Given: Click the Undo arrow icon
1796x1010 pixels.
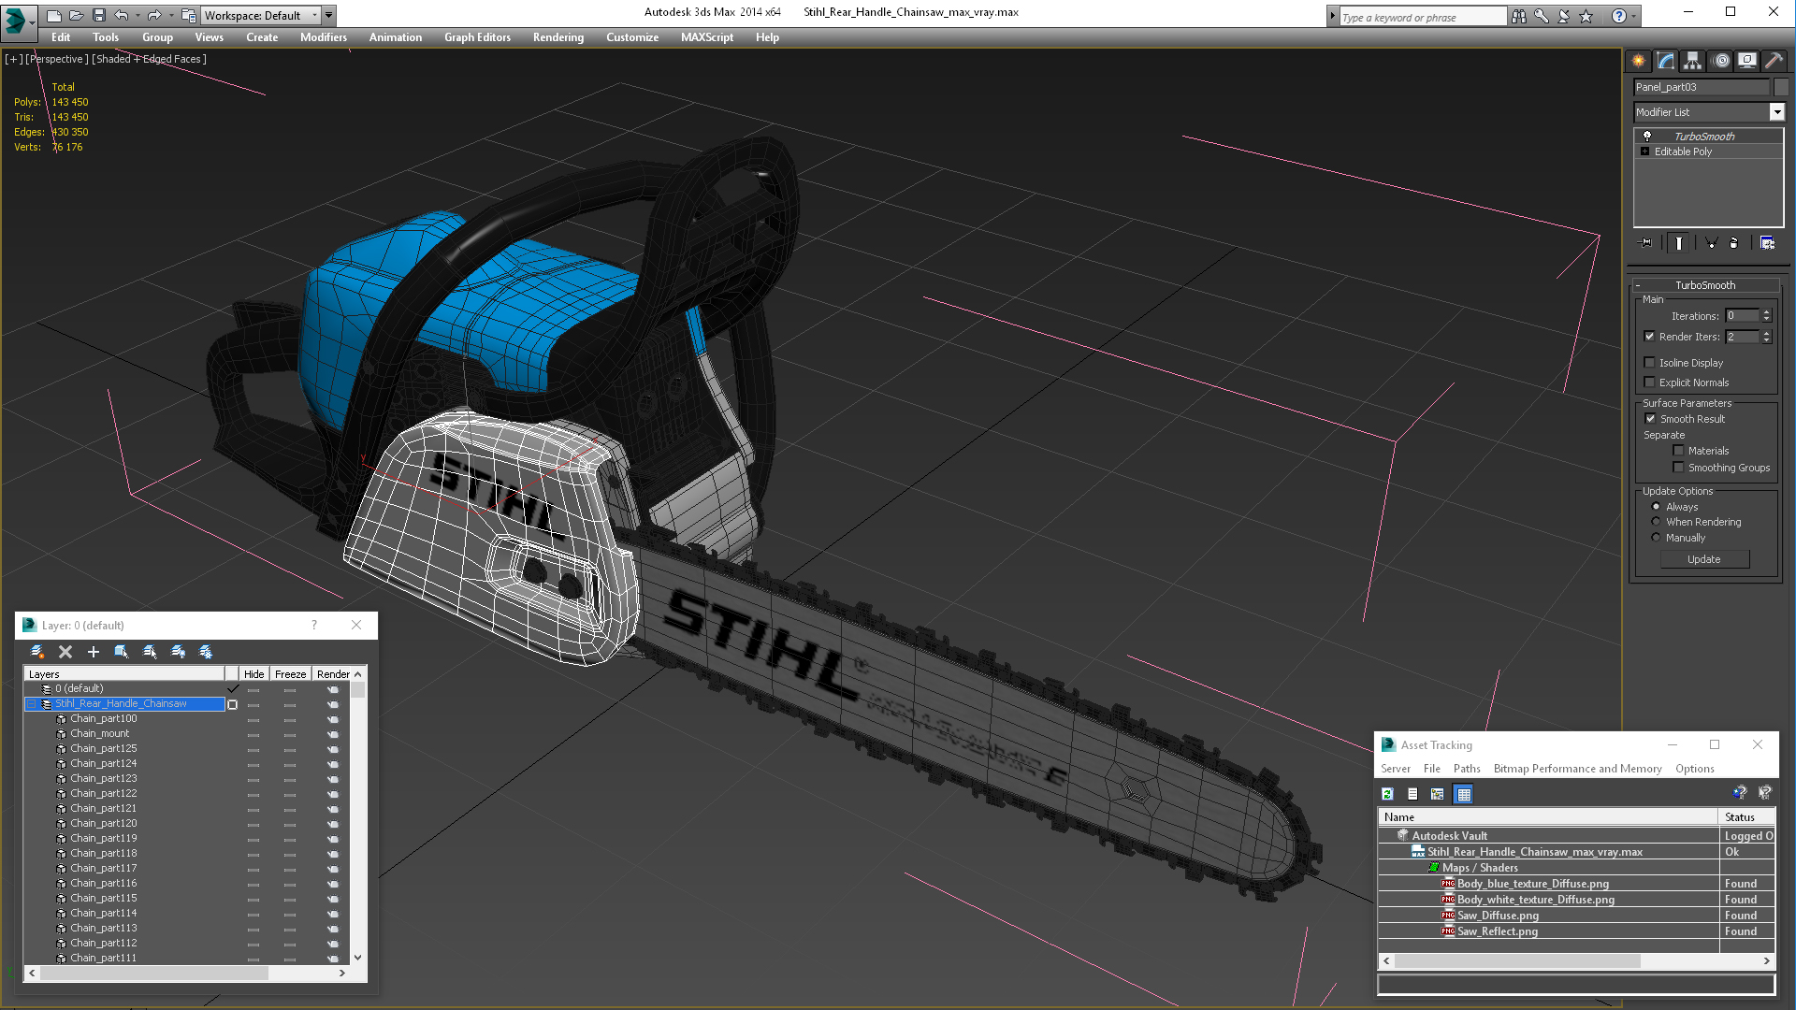Looking at the screenshot, I should pyautogui.click(x=121, y=15).
